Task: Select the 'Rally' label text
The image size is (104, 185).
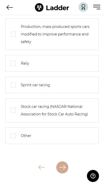Action: coord(25,63)
